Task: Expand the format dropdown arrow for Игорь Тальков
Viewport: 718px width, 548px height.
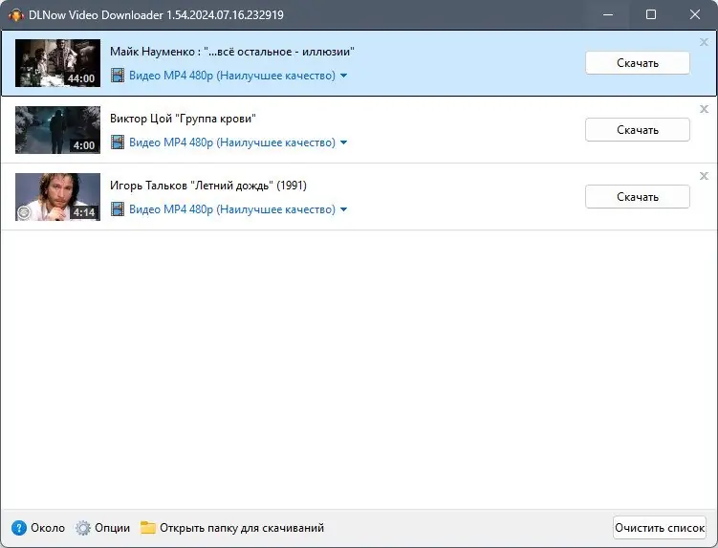Action: coord(343,209)
